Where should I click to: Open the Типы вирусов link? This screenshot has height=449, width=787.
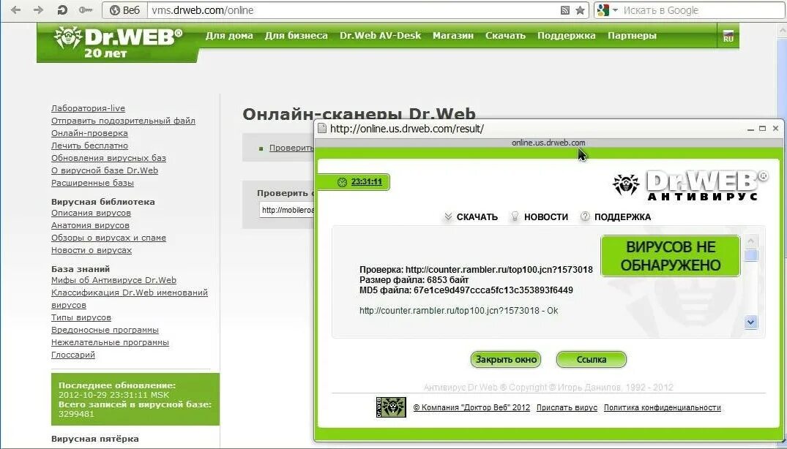pos(81,317)
